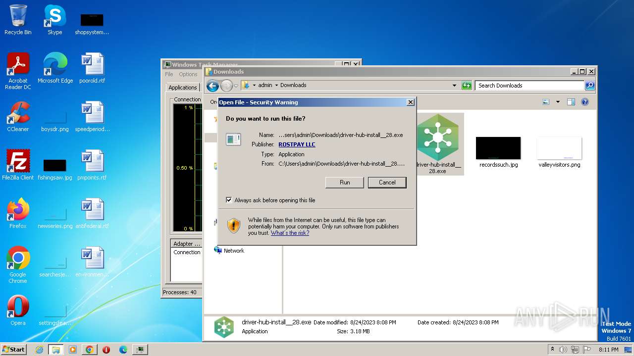Open shopsystem file on desktop
634x356 pixels.
pos(92,24)
